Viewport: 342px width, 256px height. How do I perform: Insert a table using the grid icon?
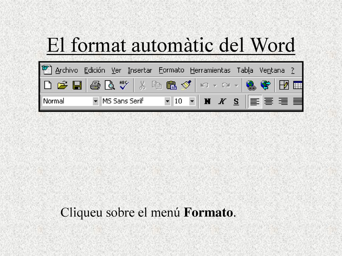coord(298,85)
